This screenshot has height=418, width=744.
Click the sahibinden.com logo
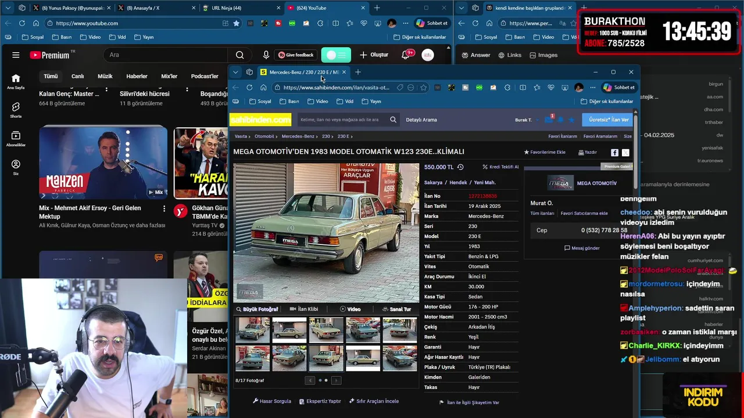pyautogui.click(x=260, y=120)
